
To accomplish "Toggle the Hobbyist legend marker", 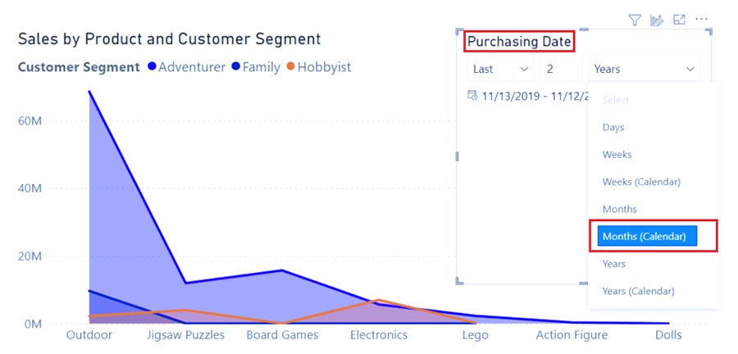I will [x=290, y=67].
